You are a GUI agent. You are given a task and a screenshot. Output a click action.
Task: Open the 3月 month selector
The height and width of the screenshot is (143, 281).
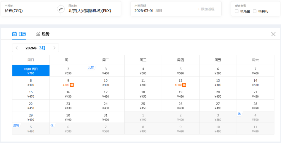[42, 48]
